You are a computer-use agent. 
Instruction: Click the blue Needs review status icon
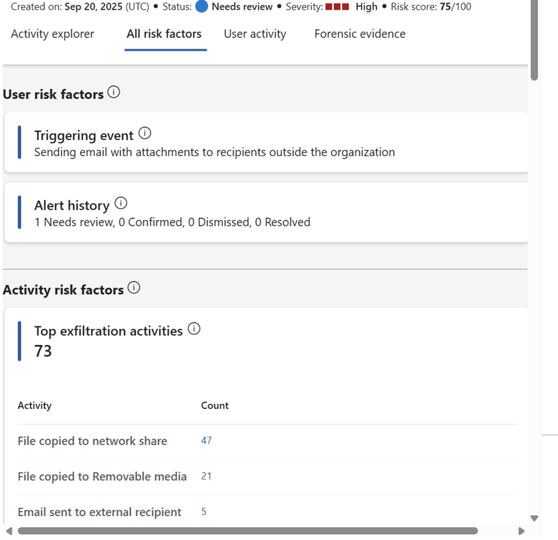click(201, 7)
